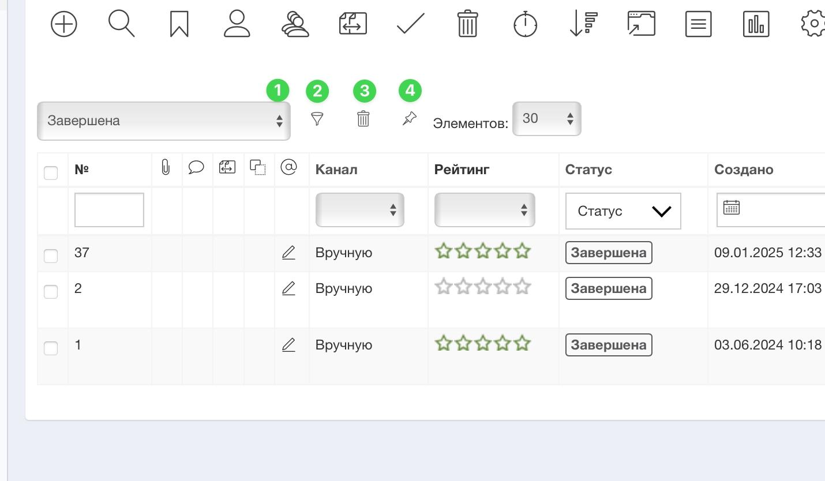The height and width of the screenshot is (481, 825).
Task: Click the sort descending icon
Action: (x=583, y=24)
